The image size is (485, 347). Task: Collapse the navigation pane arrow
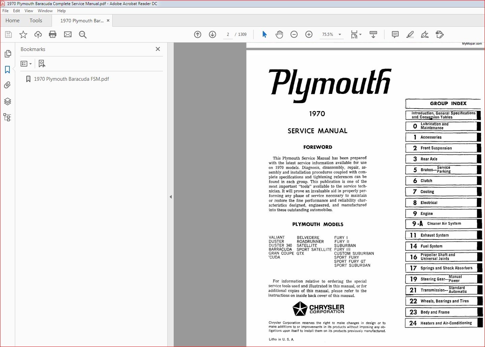click(171, 197)
